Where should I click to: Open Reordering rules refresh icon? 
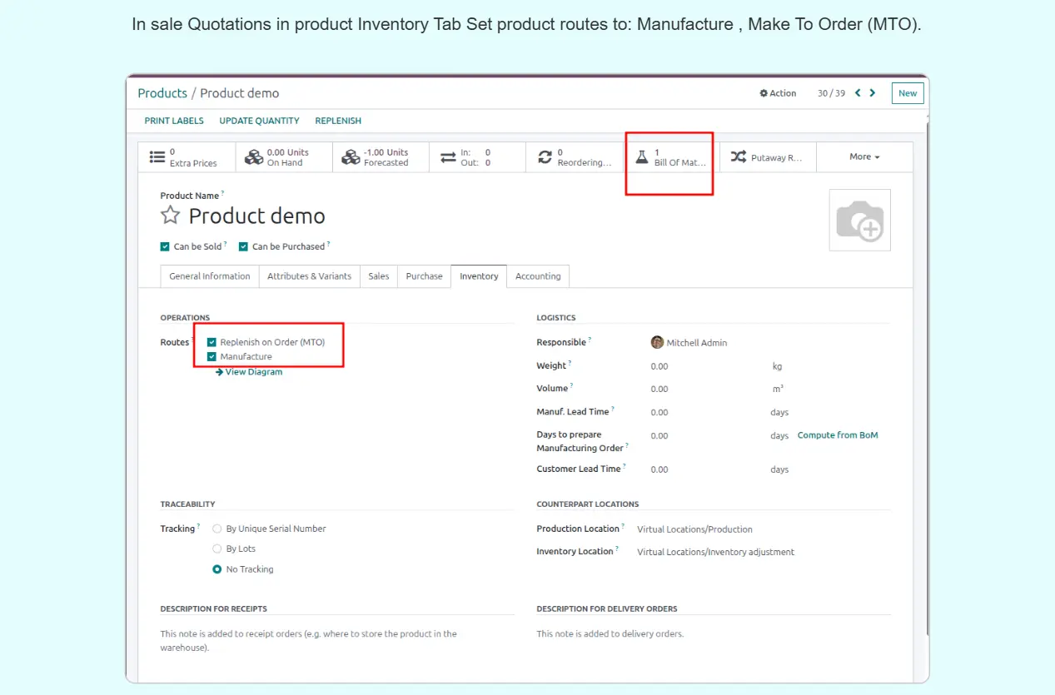click(545, 157)
